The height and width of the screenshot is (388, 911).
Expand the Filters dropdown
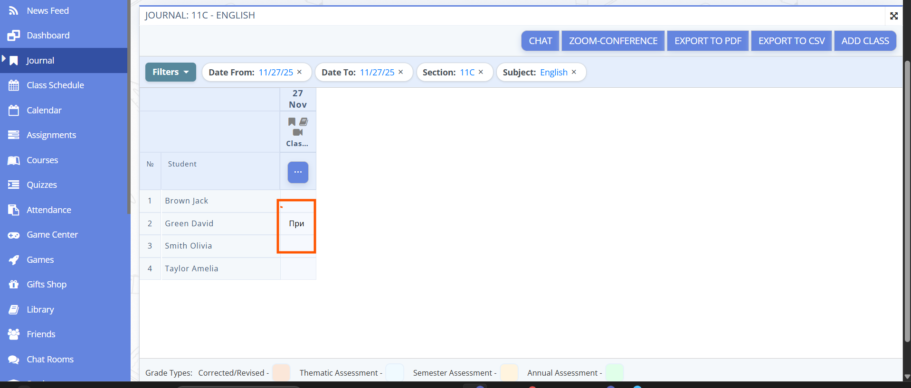pyautogui.click(x=171, y=72)
